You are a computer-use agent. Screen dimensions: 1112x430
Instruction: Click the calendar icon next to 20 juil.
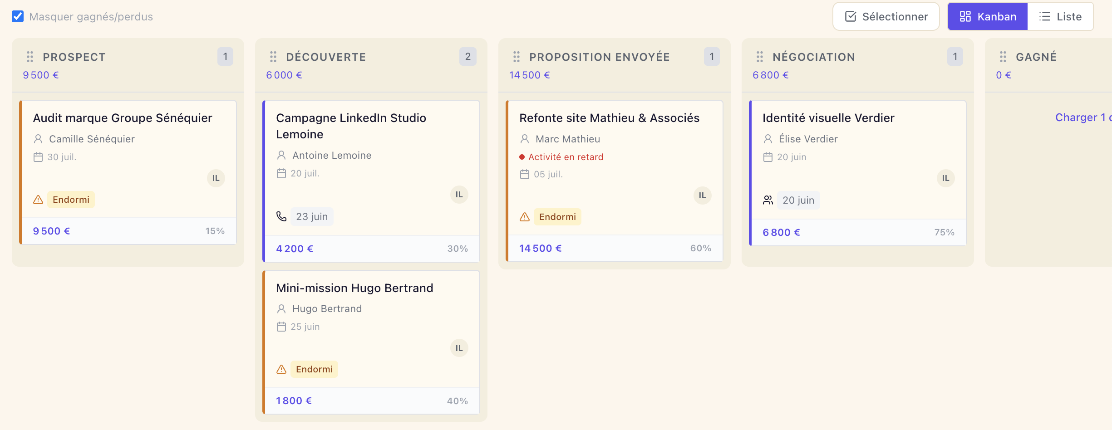pos(281,173)
